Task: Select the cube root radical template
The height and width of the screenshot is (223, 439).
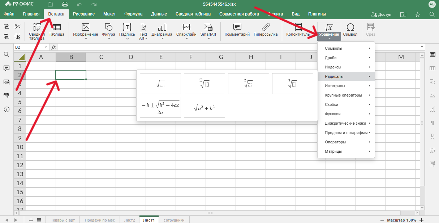Action: (292, 84)
